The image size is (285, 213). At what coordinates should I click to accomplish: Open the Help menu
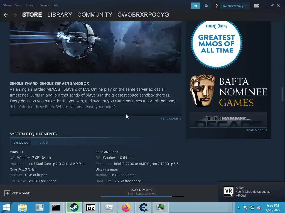click(56, 5)
